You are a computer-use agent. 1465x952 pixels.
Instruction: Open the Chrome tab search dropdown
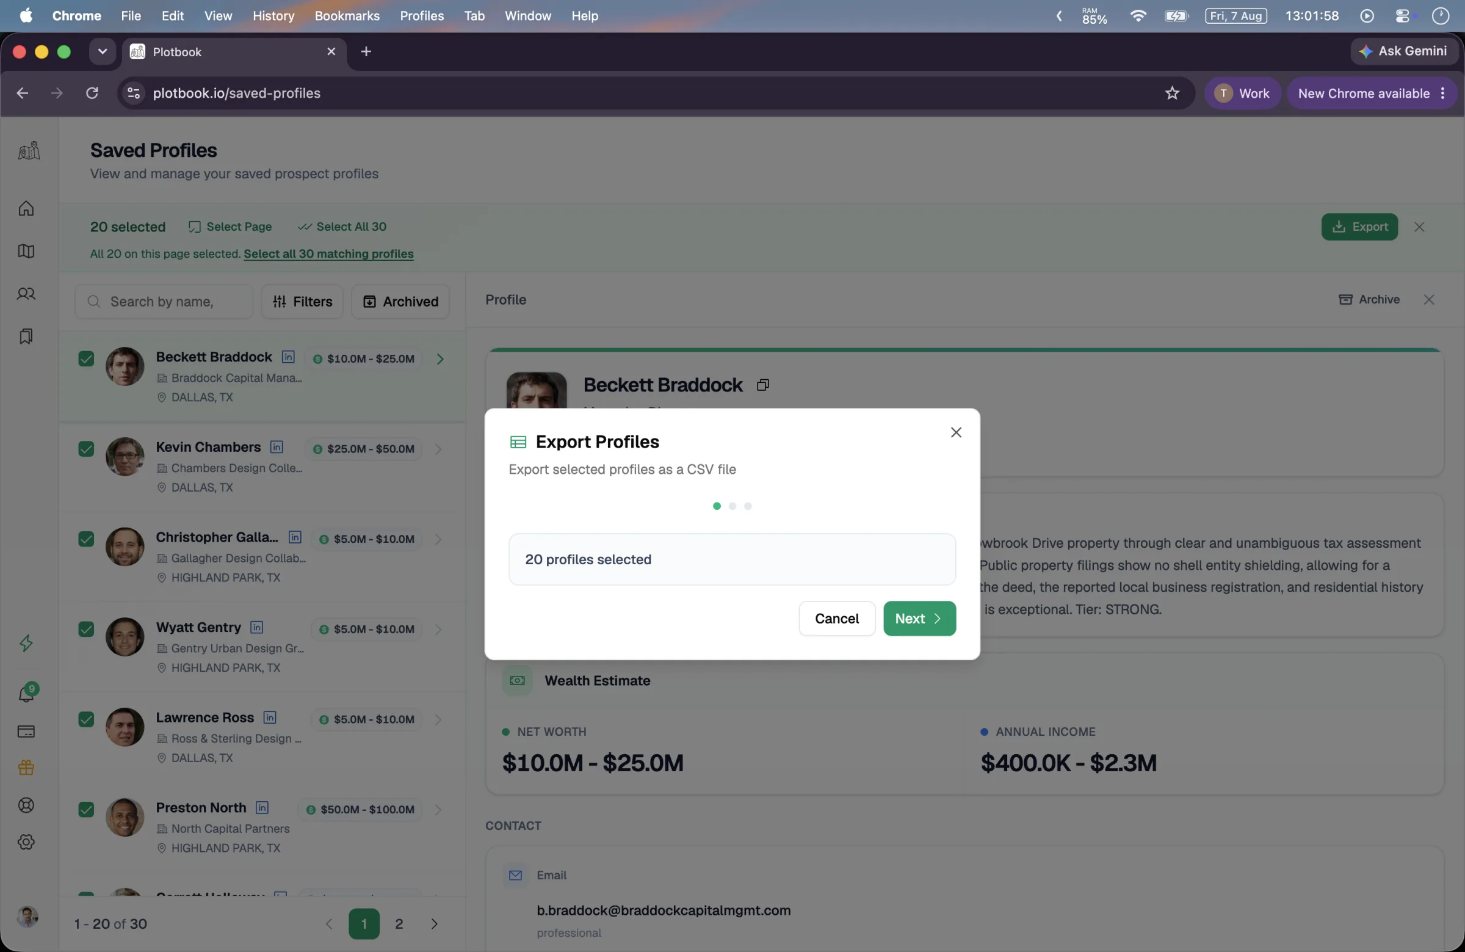102,52
